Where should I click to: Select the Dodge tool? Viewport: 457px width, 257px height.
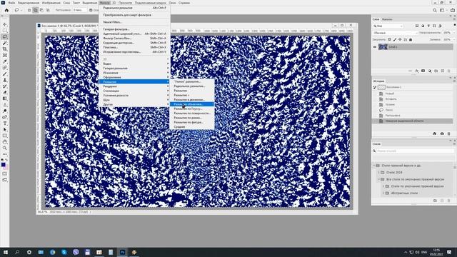pyautogui.click(x=5, y=111)
